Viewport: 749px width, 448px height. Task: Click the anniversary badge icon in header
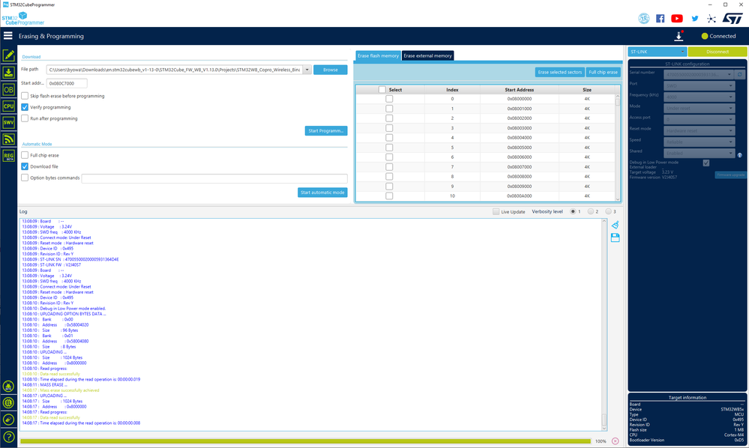[644, 19]
